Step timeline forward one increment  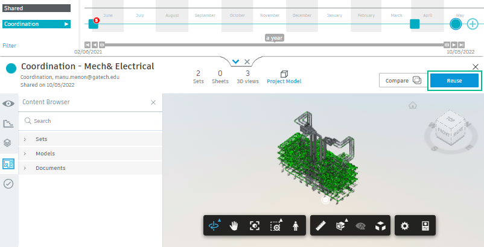point(454,45)
